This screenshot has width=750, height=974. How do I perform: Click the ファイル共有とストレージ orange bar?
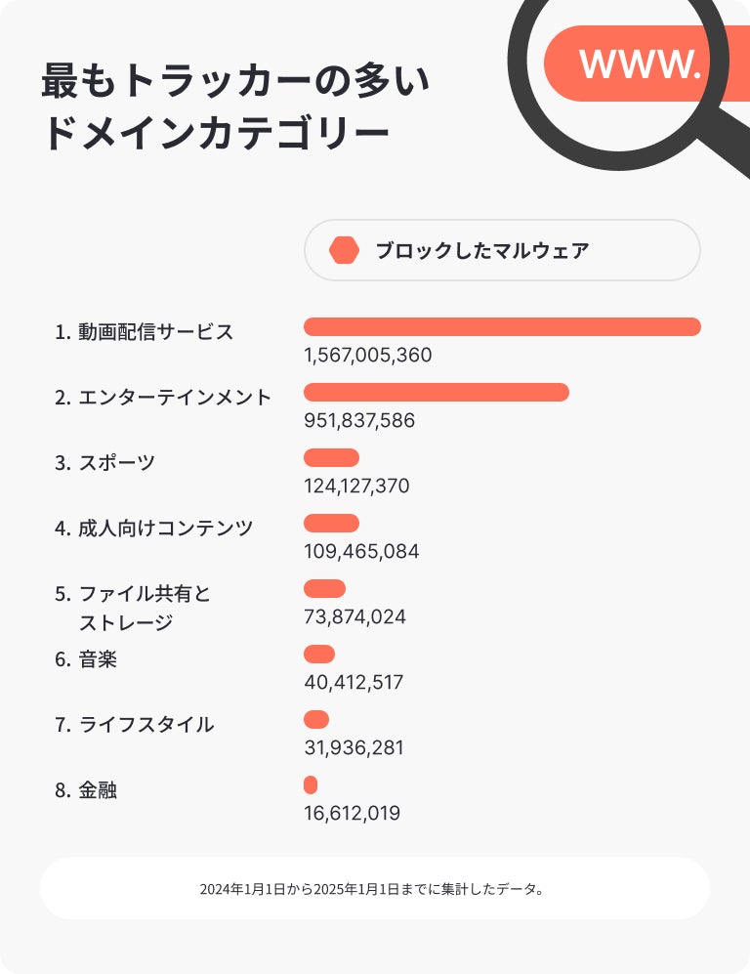(x=325, y=588)
